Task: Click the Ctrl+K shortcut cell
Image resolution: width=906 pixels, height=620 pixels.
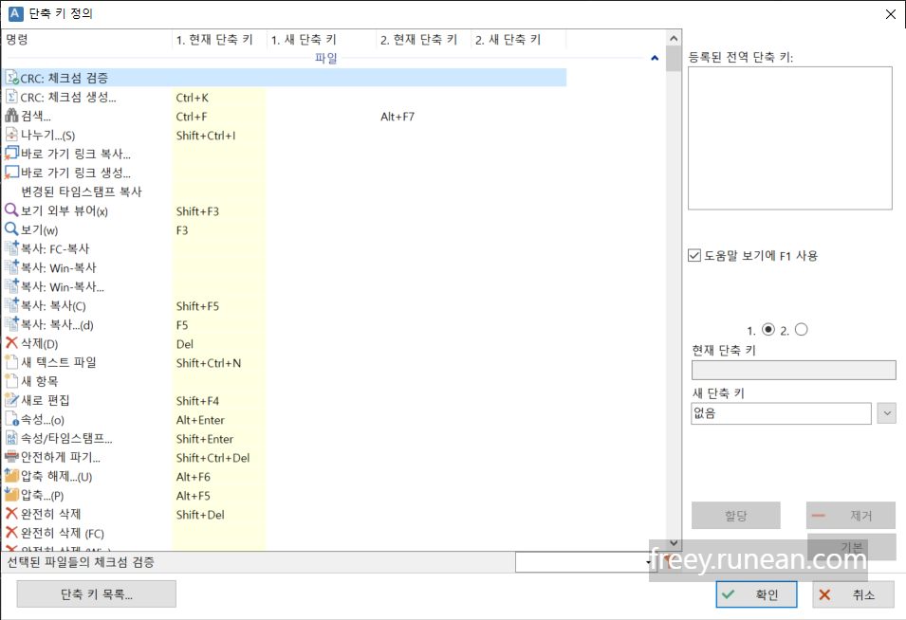Action: click(x=219, y=98)
